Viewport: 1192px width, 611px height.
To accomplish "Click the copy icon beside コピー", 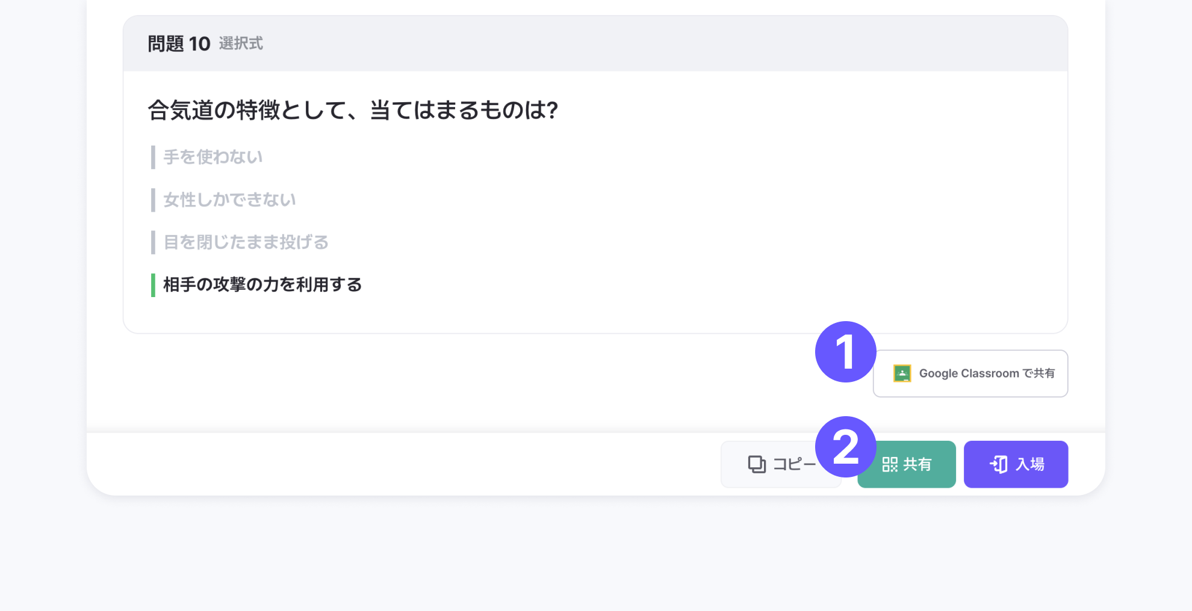I will pyautogui.click(x=757, y=464).
